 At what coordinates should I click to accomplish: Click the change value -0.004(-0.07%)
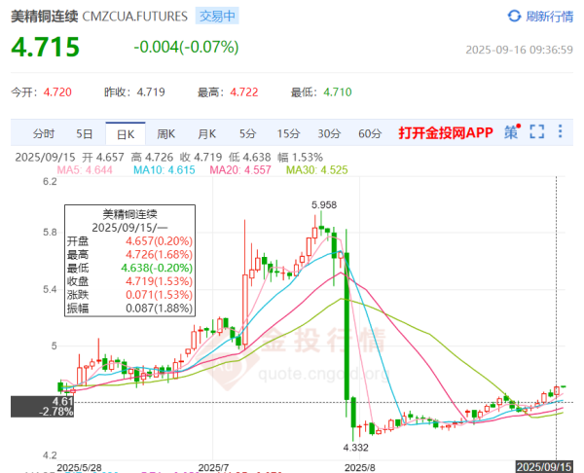pyautogui.click(x=186, y=47)
